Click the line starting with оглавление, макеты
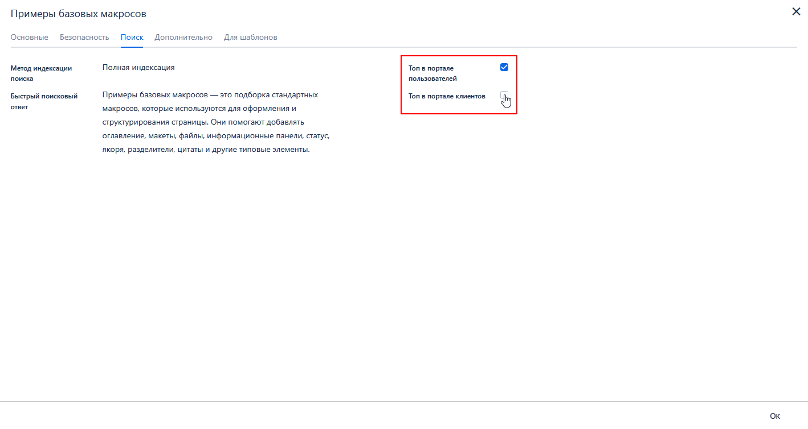 [216, 137]
